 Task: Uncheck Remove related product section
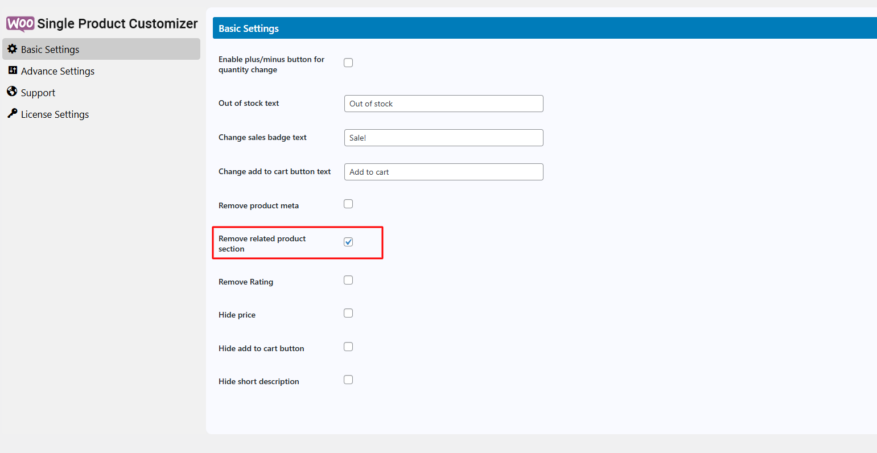click(x=348, y=242)
